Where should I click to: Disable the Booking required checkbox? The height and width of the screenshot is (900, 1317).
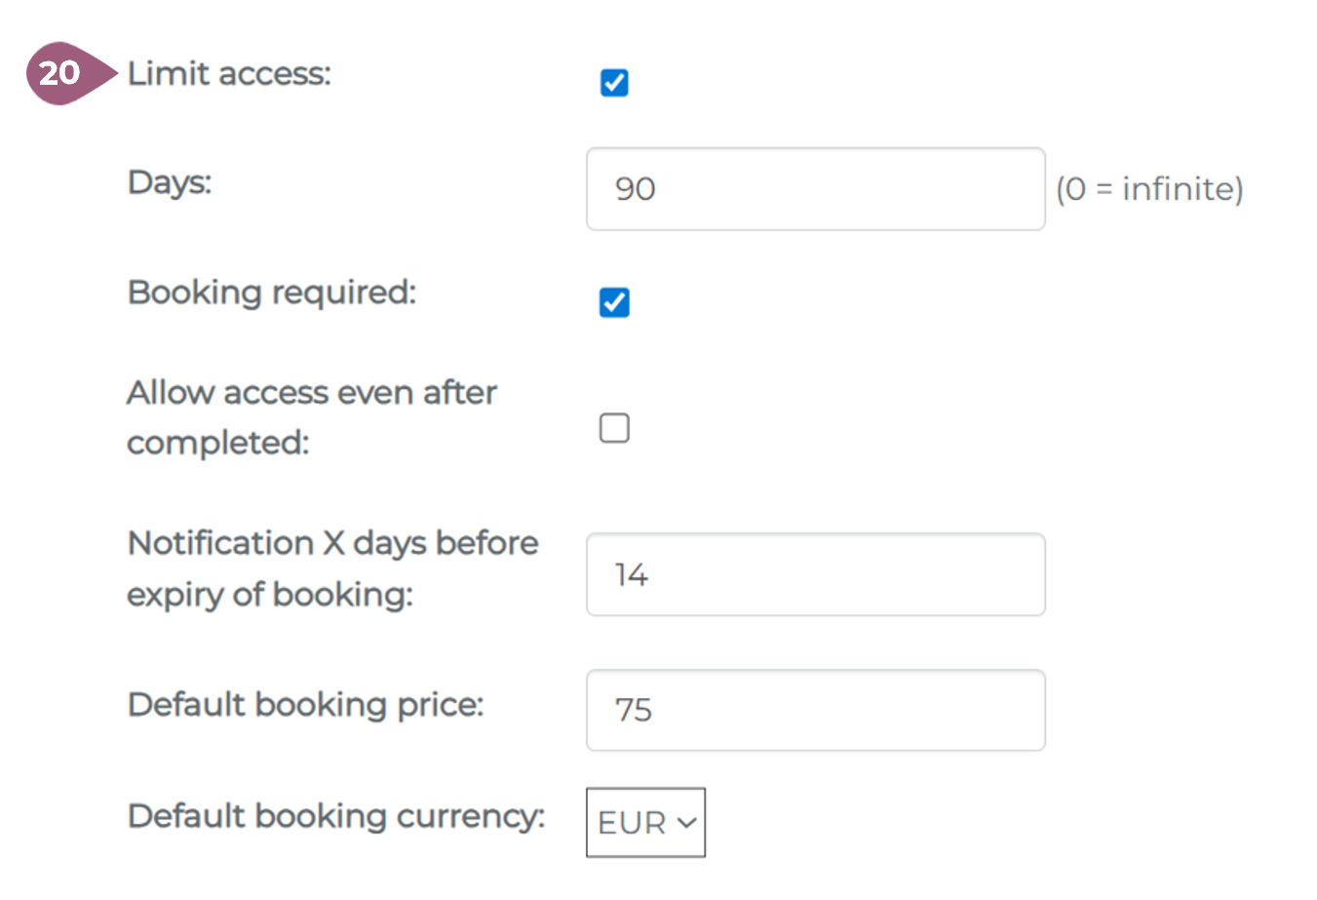pos(614,302)
